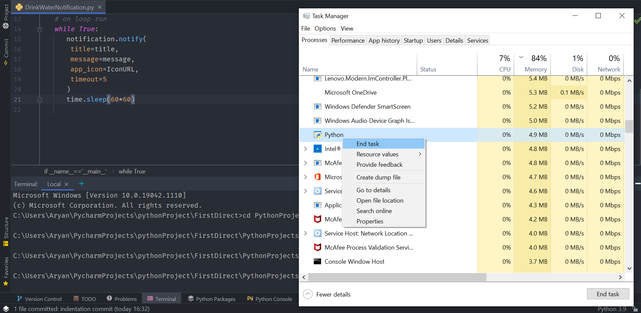This screenshot has height=313, width=641.
Task: Select End task in the context menu
Action: tap(384, 144)
